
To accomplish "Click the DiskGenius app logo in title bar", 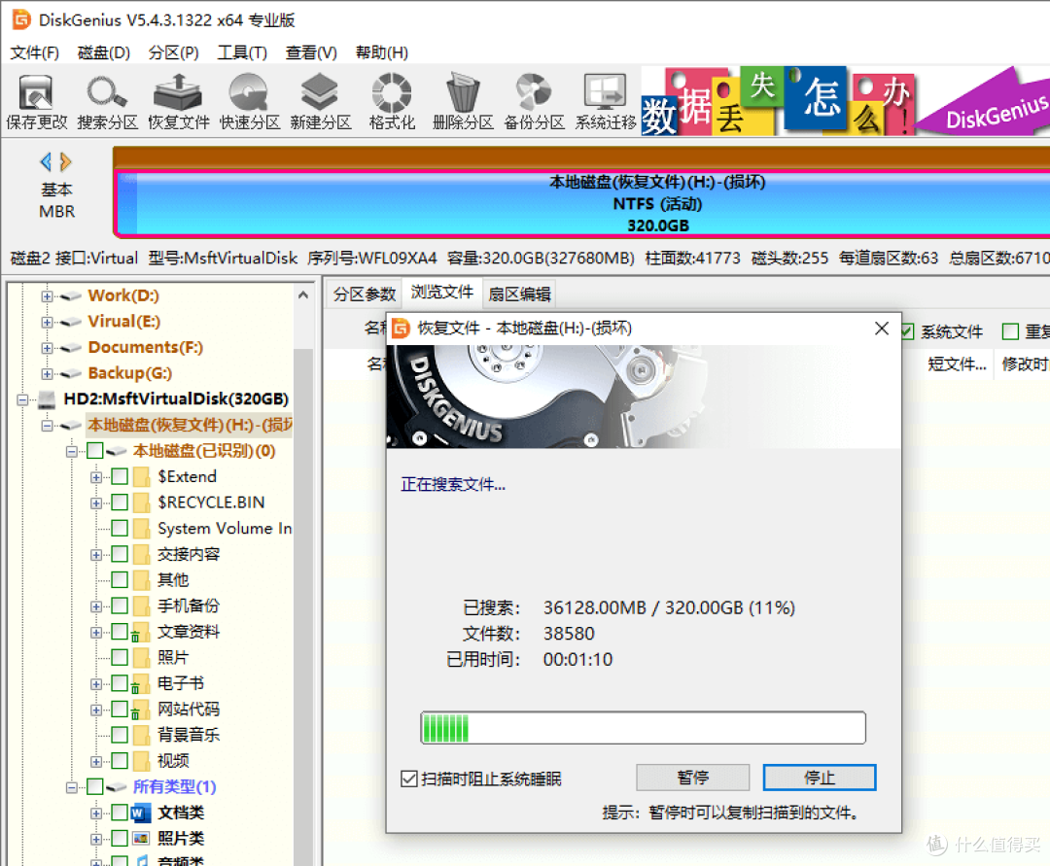I will 21,19.
